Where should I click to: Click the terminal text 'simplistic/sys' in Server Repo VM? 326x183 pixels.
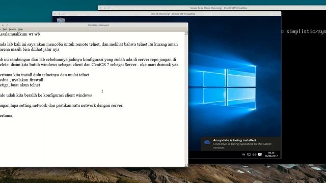point(306,32)
